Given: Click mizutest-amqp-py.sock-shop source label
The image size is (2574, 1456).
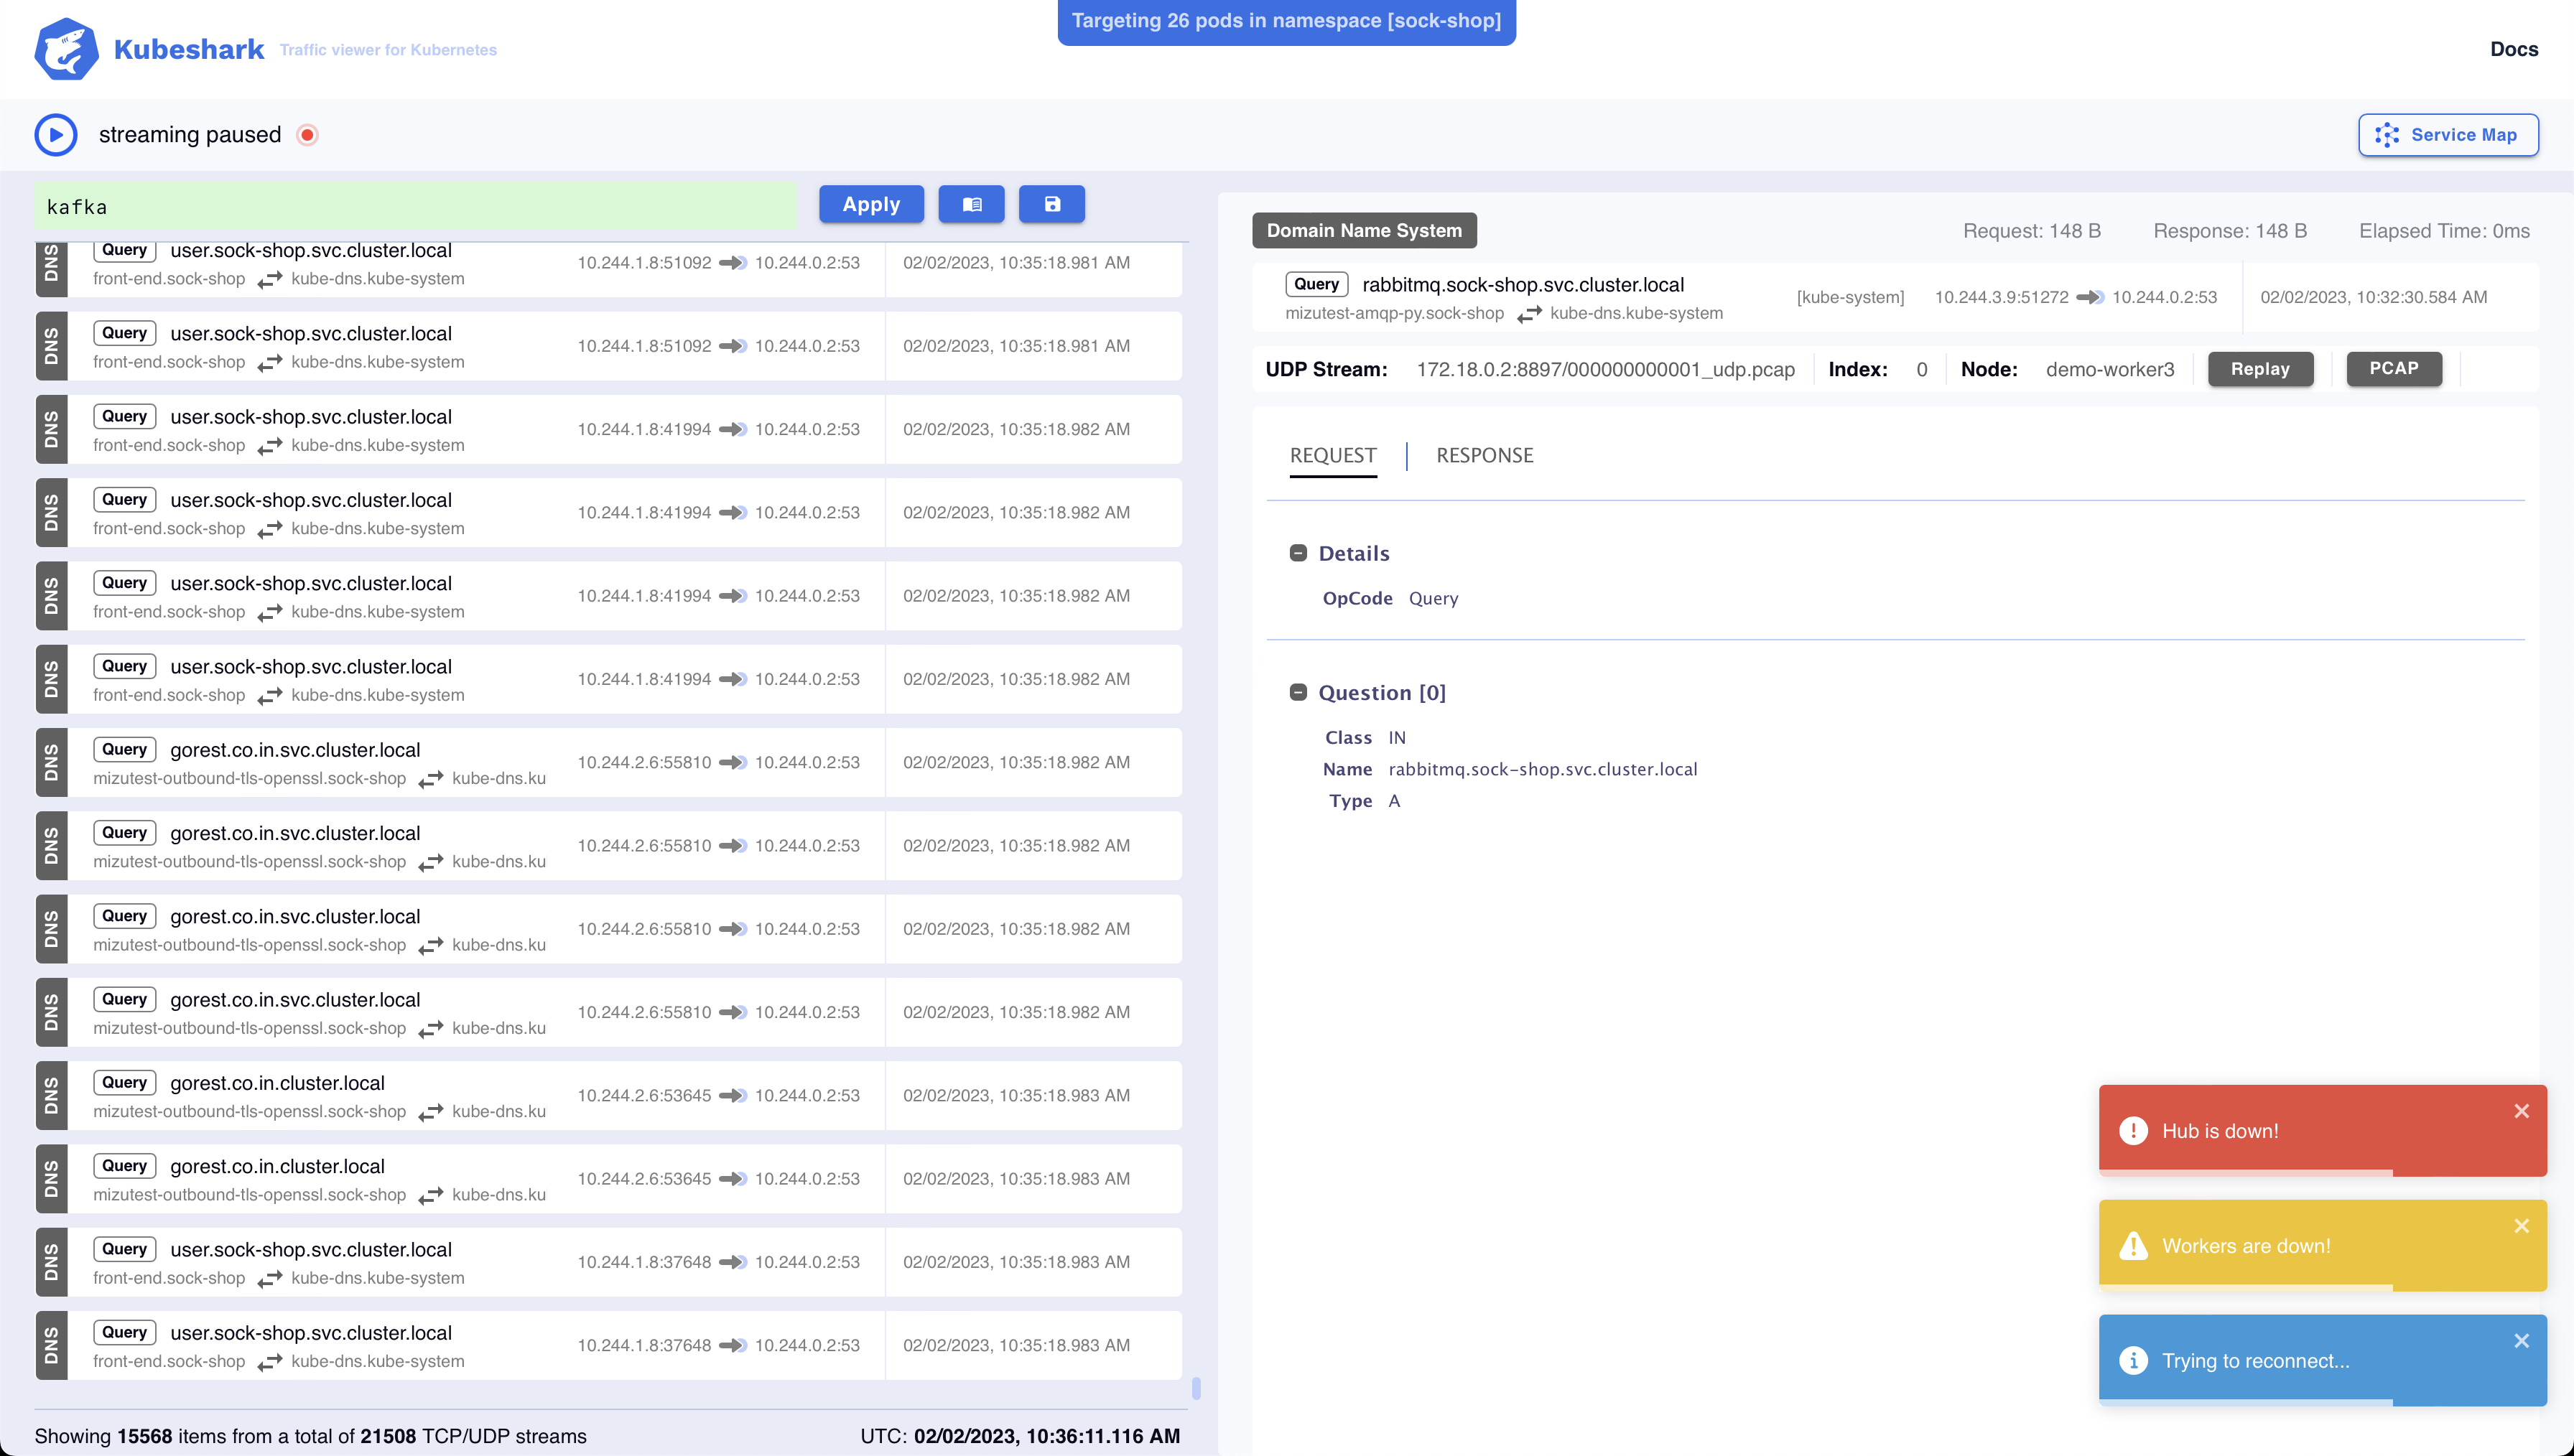Looking at the screenshot, I should point(1394,313).
